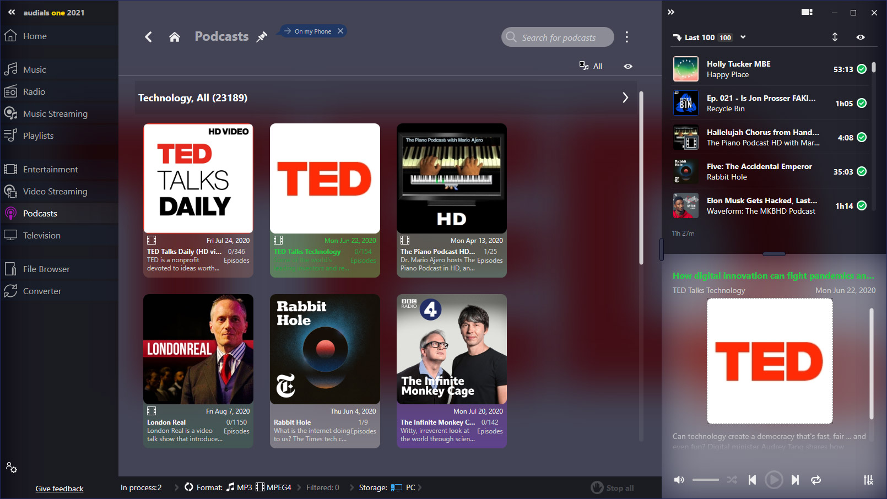
Task: Click the equalizer icon in the player
Action: pos(868,480)
